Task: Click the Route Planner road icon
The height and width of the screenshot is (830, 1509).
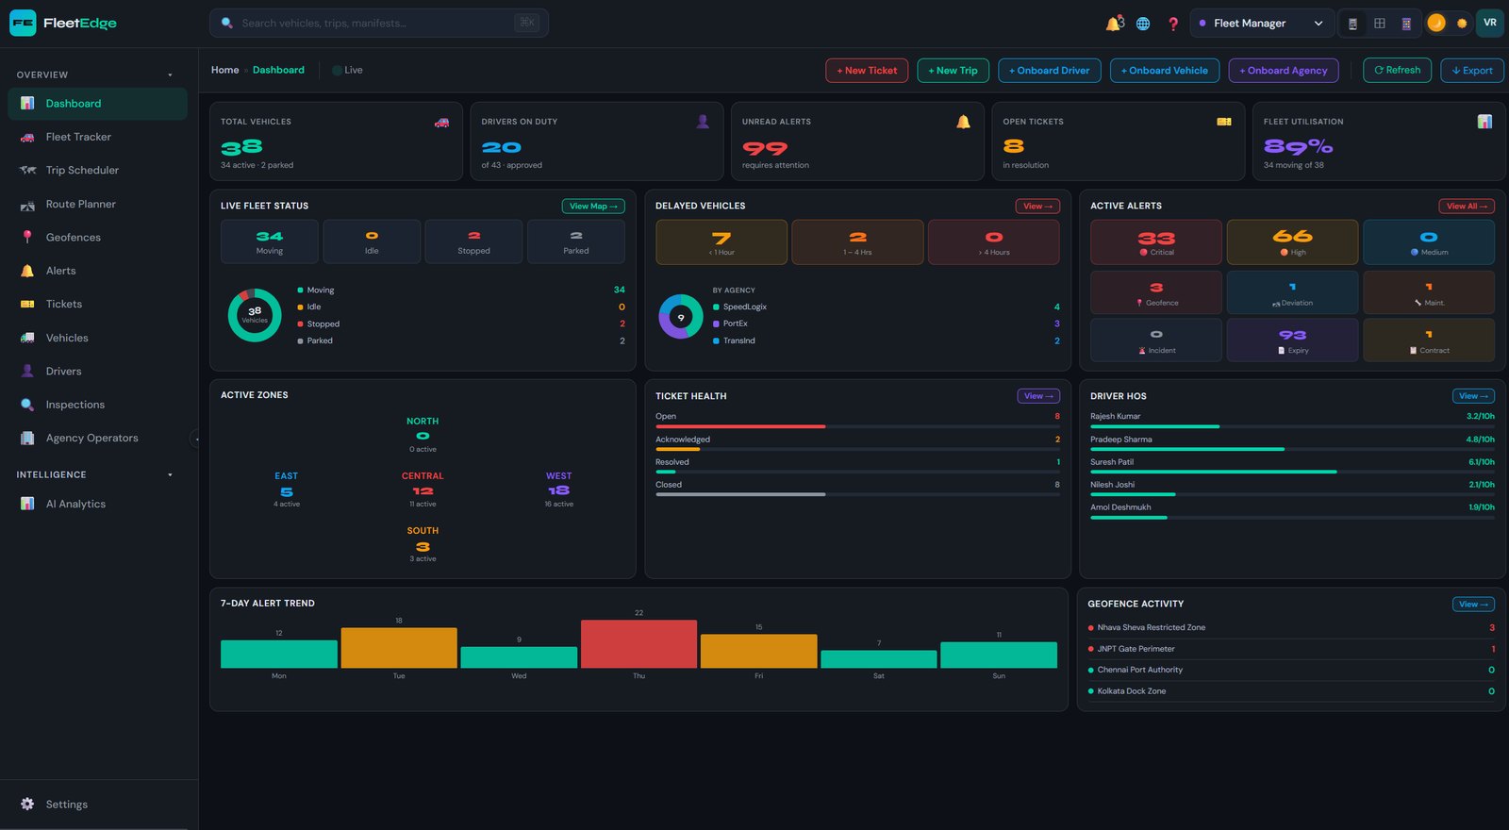Action: [27, 204]
